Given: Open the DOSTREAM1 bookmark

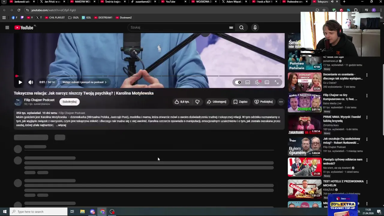Looking at the screenshot, I should point(103,17).
